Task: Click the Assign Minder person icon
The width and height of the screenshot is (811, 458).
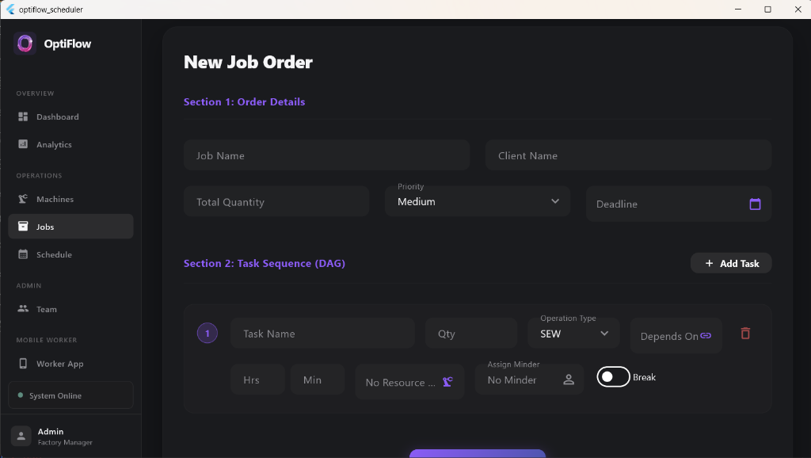Action: pos(569,380)
